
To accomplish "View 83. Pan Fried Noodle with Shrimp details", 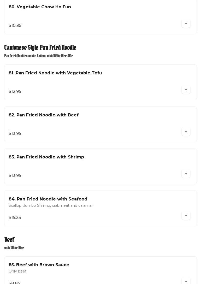I will 46,157.
